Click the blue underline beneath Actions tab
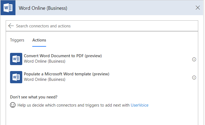Image resolution: width=205 pixels, height=125 pixels. [39, 46]
